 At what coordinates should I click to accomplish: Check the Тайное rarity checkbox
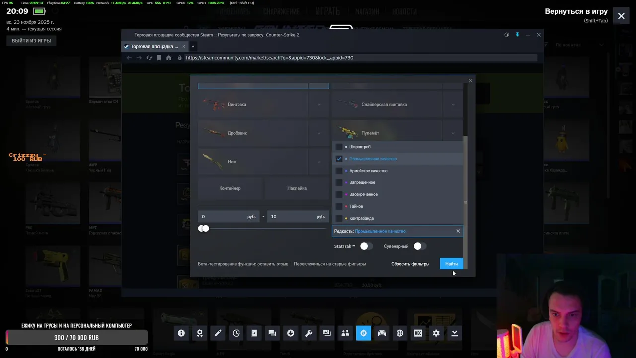click(x=339, y=206)
